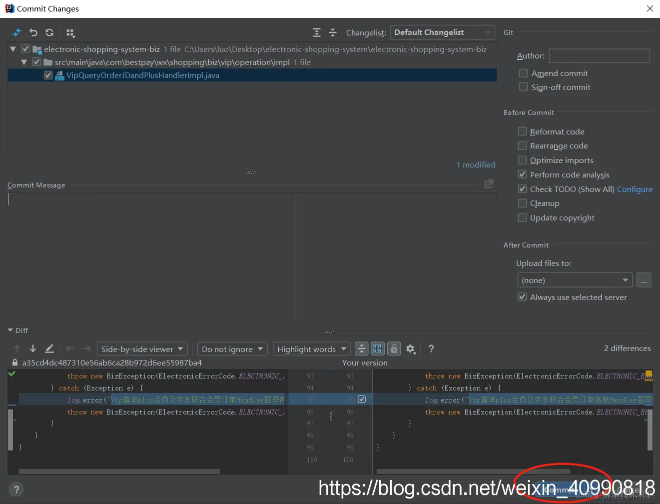Open the Group By icon menu

point(70,33)
